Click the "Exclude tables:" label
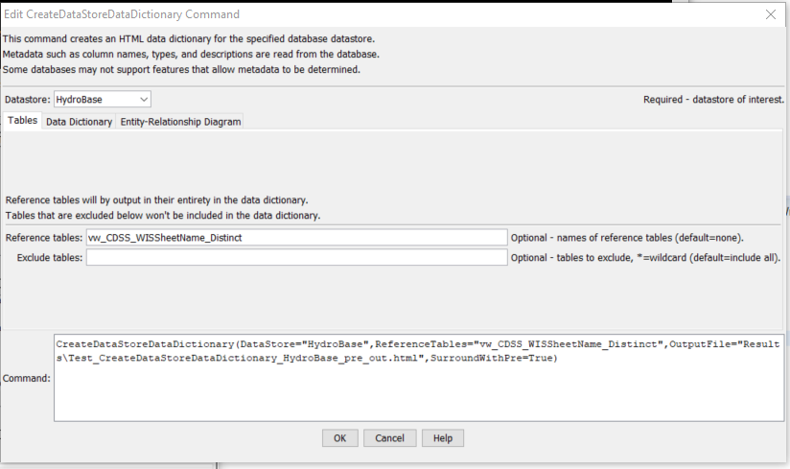 tap(50, 257)
